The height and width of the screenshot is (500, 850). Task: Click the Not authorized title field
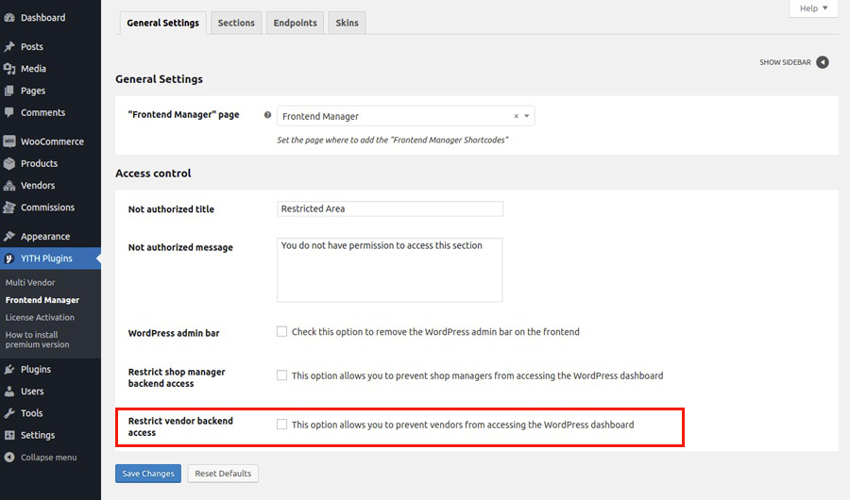[x=390, y=208]
